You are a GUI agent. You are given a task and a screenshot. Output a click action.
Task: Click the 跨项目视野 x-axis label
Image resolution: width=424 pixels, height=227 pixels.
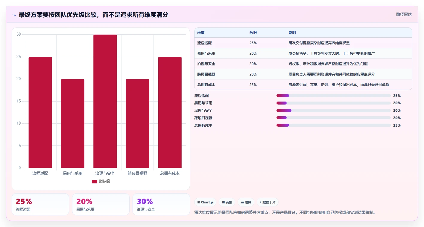click(137, 173)
